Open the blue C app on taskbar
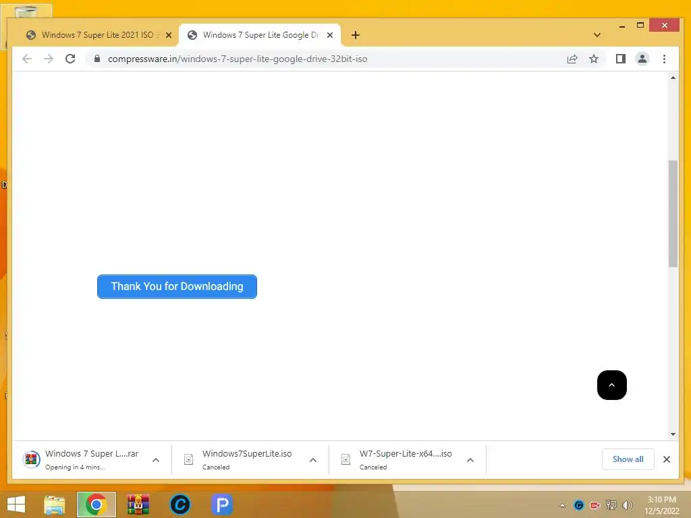The width and height of the screenshot is (691, 518). tap(180, 505)
